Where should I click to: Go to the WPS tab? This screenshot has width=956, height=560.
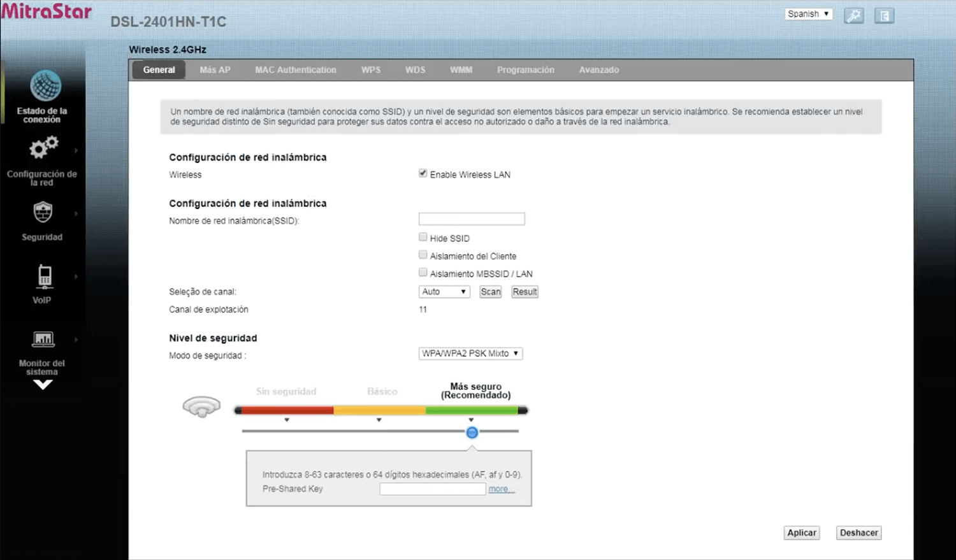coord(370,70)
